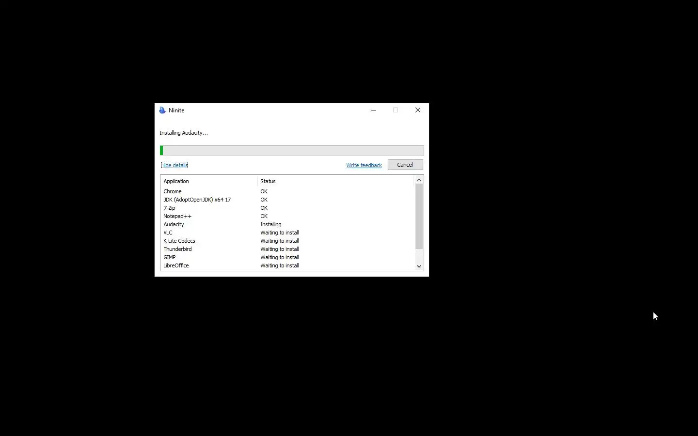Image resolution: width=698 pixels, height=436 pixels.
Task: Click the Ninite app icon in title bar
Action: coord(162,110)
